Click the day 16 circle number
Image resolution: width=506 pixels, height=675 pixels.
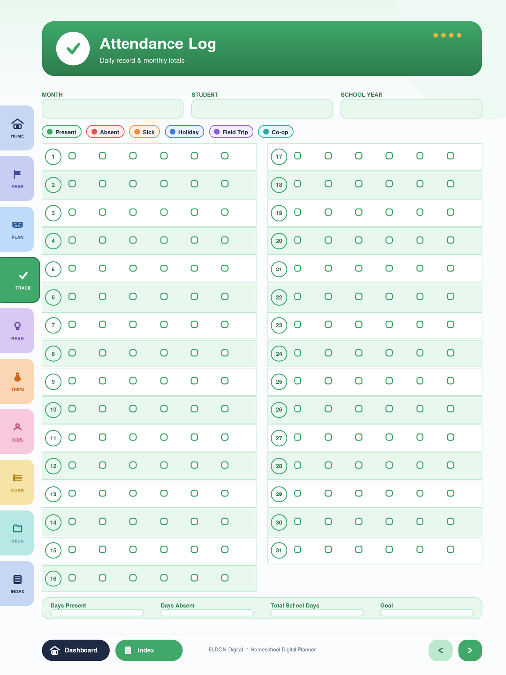(53, 579)
